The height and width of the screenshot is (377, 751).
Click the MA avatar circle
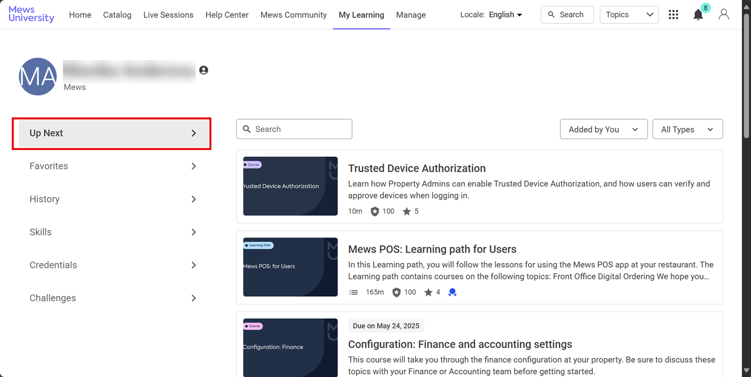point(38,76)
